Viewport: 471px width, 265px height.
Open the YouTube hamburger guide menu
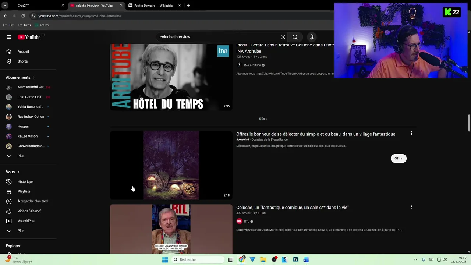click(9, 37)
